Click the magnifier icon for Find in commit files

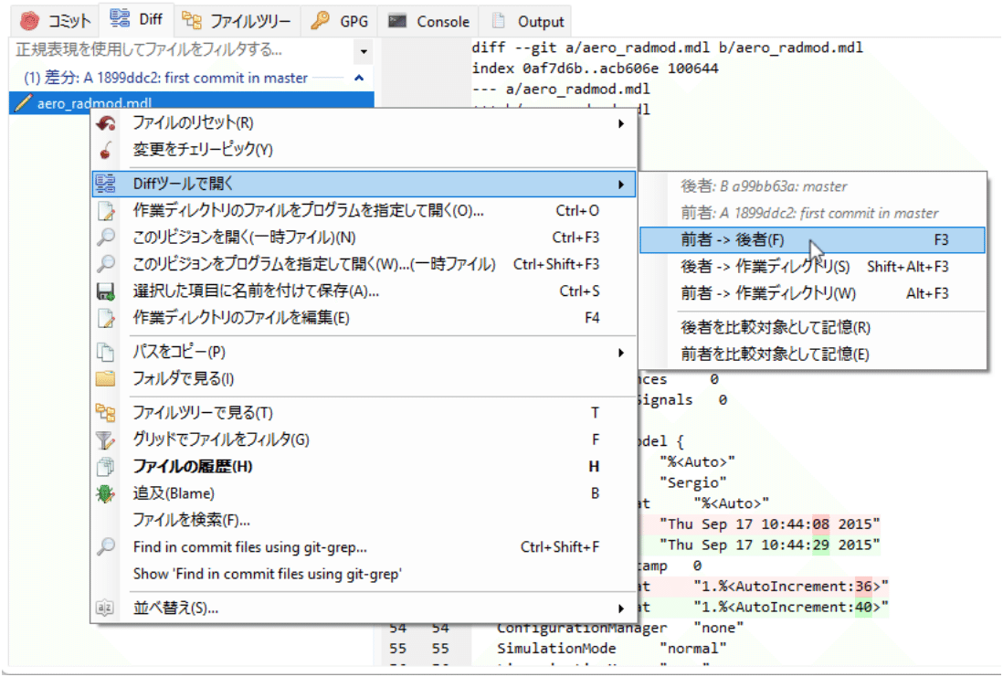pos(106,546)
